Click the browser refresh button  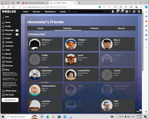tap(13, 7)
